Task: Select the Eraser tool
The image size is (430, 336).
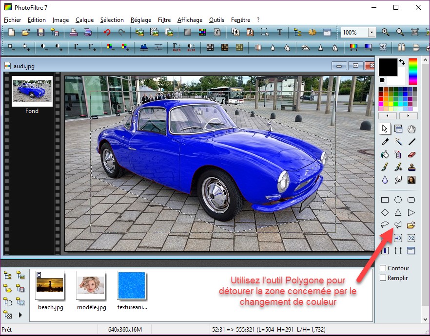Action: click(x=411, y=155)
